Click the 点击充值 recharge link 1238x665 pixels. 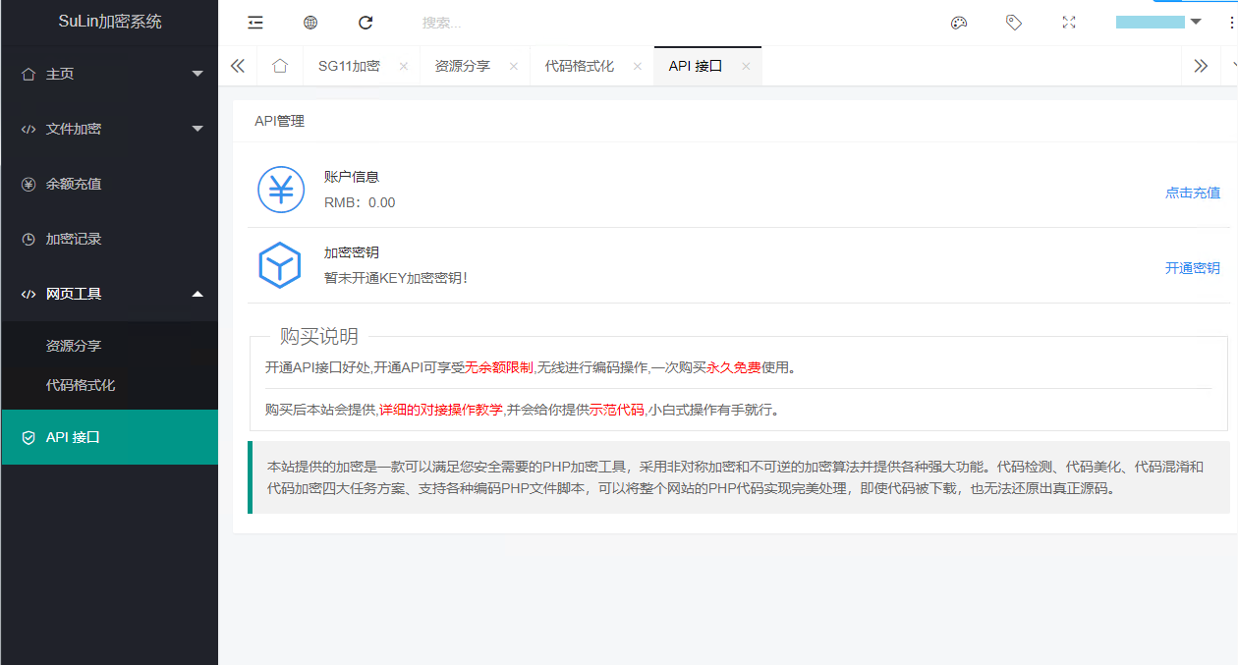click(1192, 193)
